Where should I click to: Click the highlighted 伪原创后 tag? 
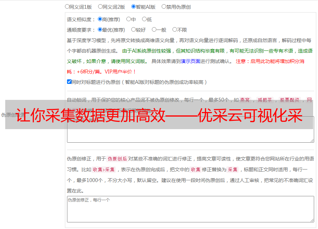coord(117,159)
